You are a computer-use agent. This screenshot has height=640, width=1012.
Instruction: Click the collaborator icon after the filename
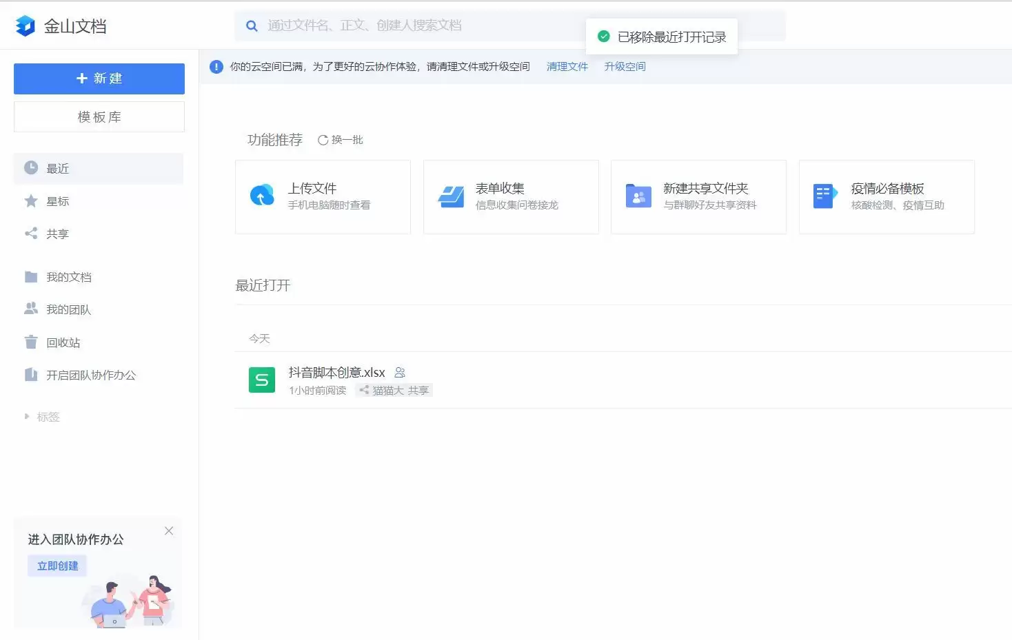pyautogui.click(x=400, y=372)
